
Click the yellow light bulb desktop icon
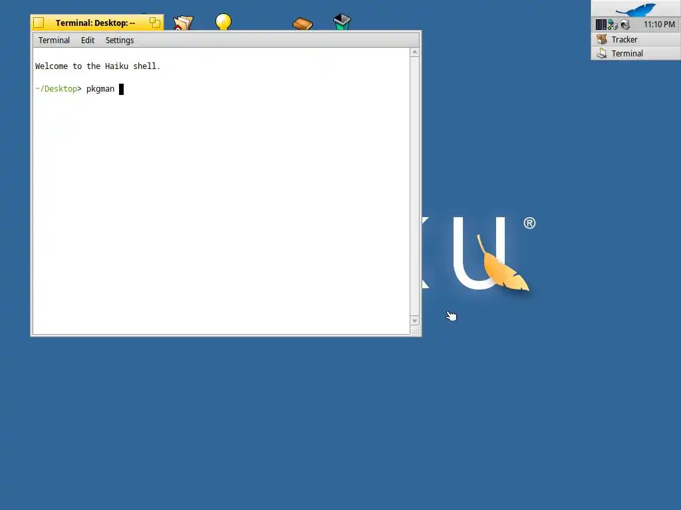223,22
